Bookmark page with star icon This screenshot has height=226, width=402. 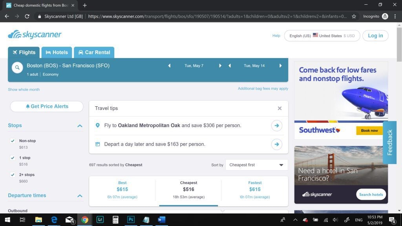pos(354,16)
